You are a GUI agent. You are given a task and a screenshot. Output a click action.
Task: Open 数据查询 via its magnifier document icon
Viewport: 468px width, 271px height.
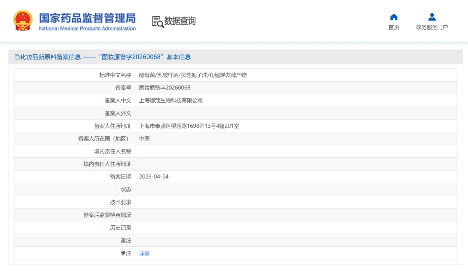click(156, 22)
